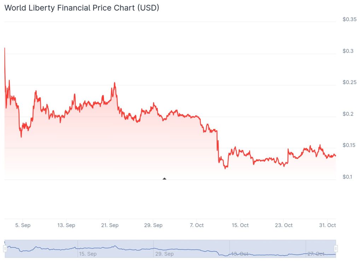The width and height of the screenshot is (362, 264).
Task: Click the $0.1 price axis label
Action: [x=348, y=177]
